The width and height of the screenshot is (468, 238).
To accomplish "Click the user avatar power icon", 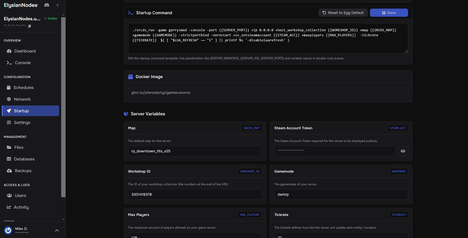I will 8,230.
